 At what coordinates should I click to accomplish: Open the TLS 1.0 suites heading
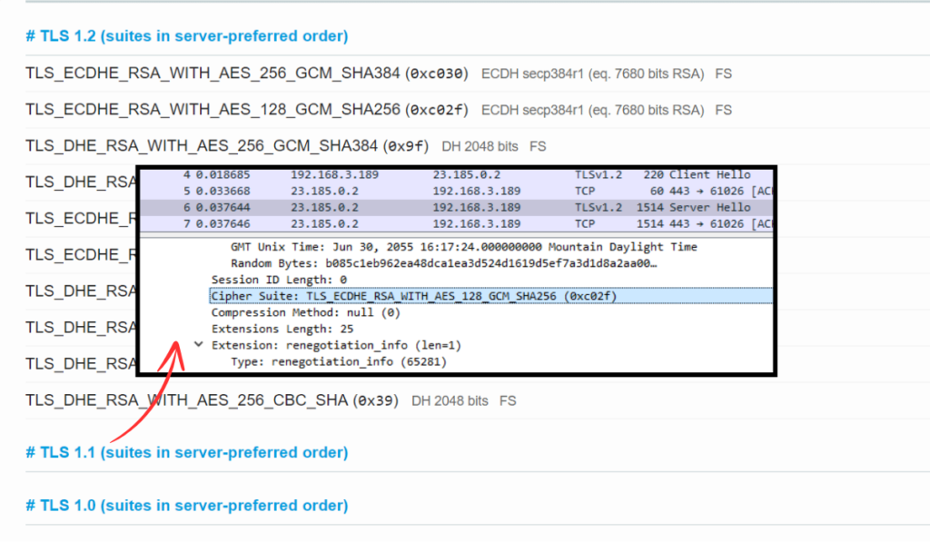click(186, 506)
